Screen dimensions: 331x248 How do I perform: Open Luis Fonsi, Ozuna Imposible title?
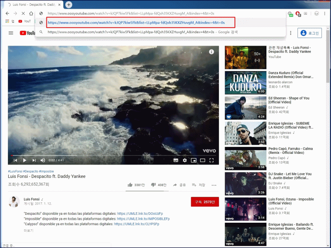[x=291, y=201]
